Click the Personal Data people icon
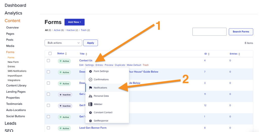Screen dimensions: 259x132 90,96
